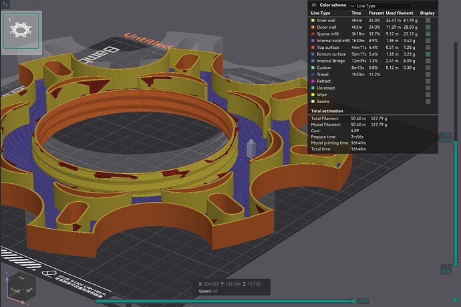Click the green Custom color swatch
The image size is (461, 307).
point(313,68)
